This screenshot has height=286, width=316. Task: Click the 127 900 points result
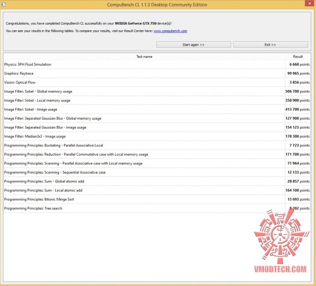[x=298, y=118]
